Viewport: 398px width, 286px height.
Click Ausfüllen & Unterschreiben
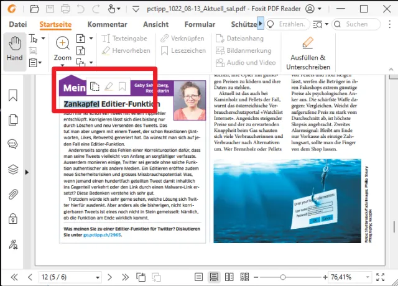click(x=308, y=53)
